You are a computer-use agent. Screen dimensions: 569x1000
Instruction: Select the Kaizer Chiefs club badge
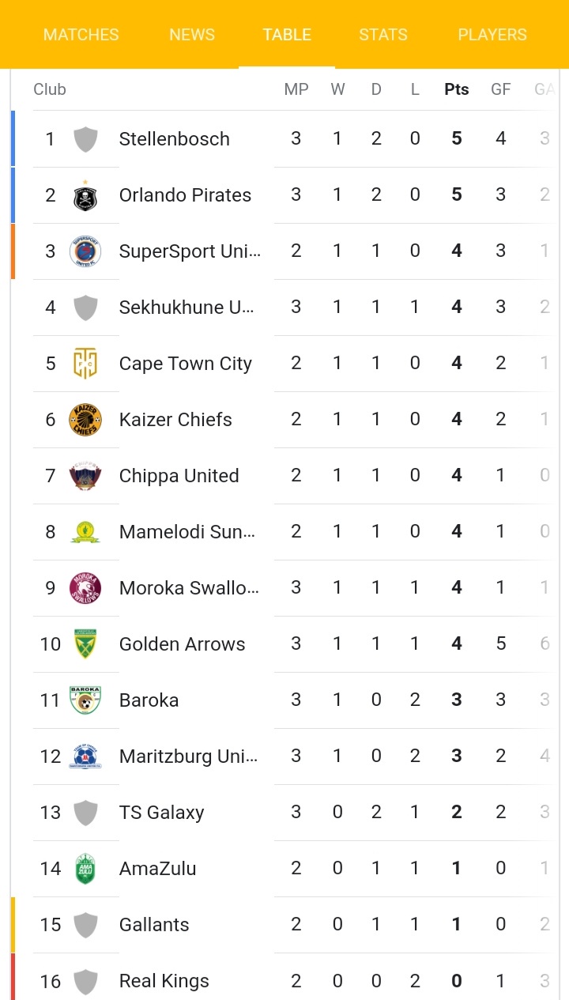coord(85,420)
